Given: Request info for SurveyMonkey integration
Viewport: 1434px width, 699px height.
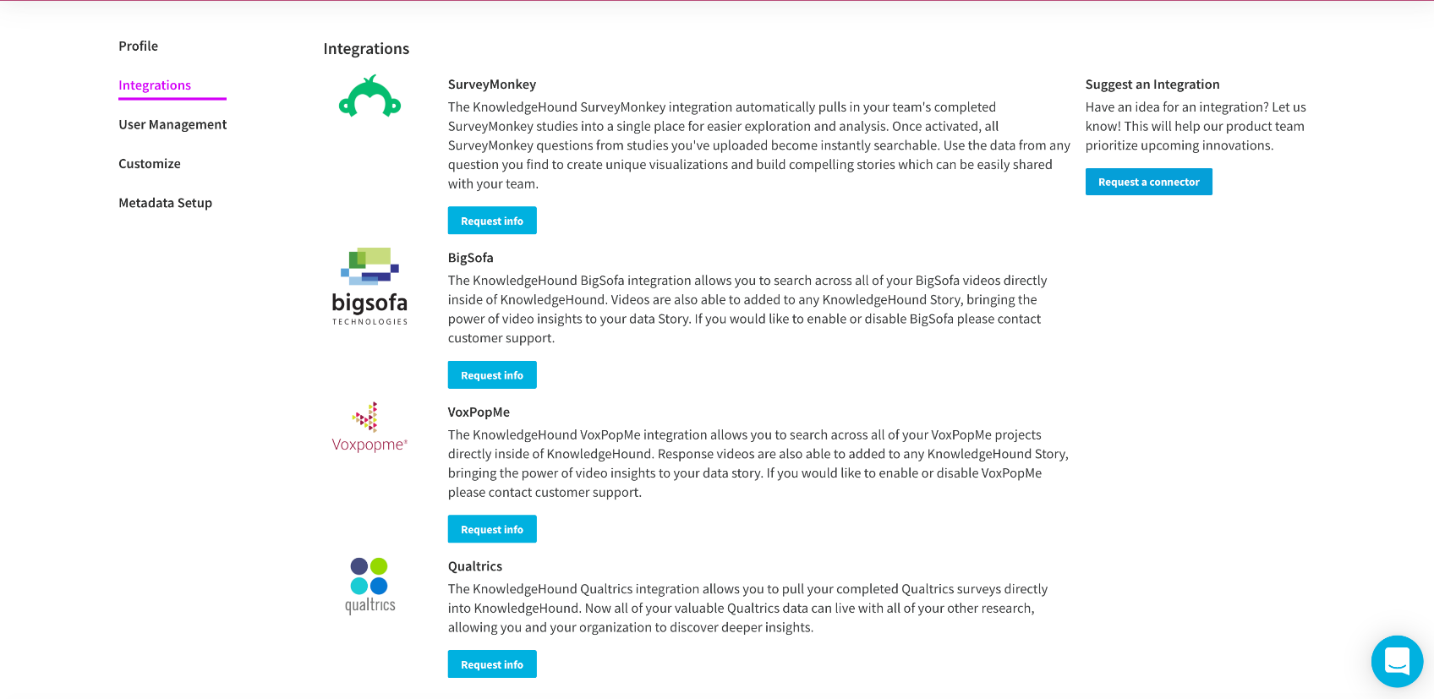Looking at the screenshot, I should click(x=492, y=221).
